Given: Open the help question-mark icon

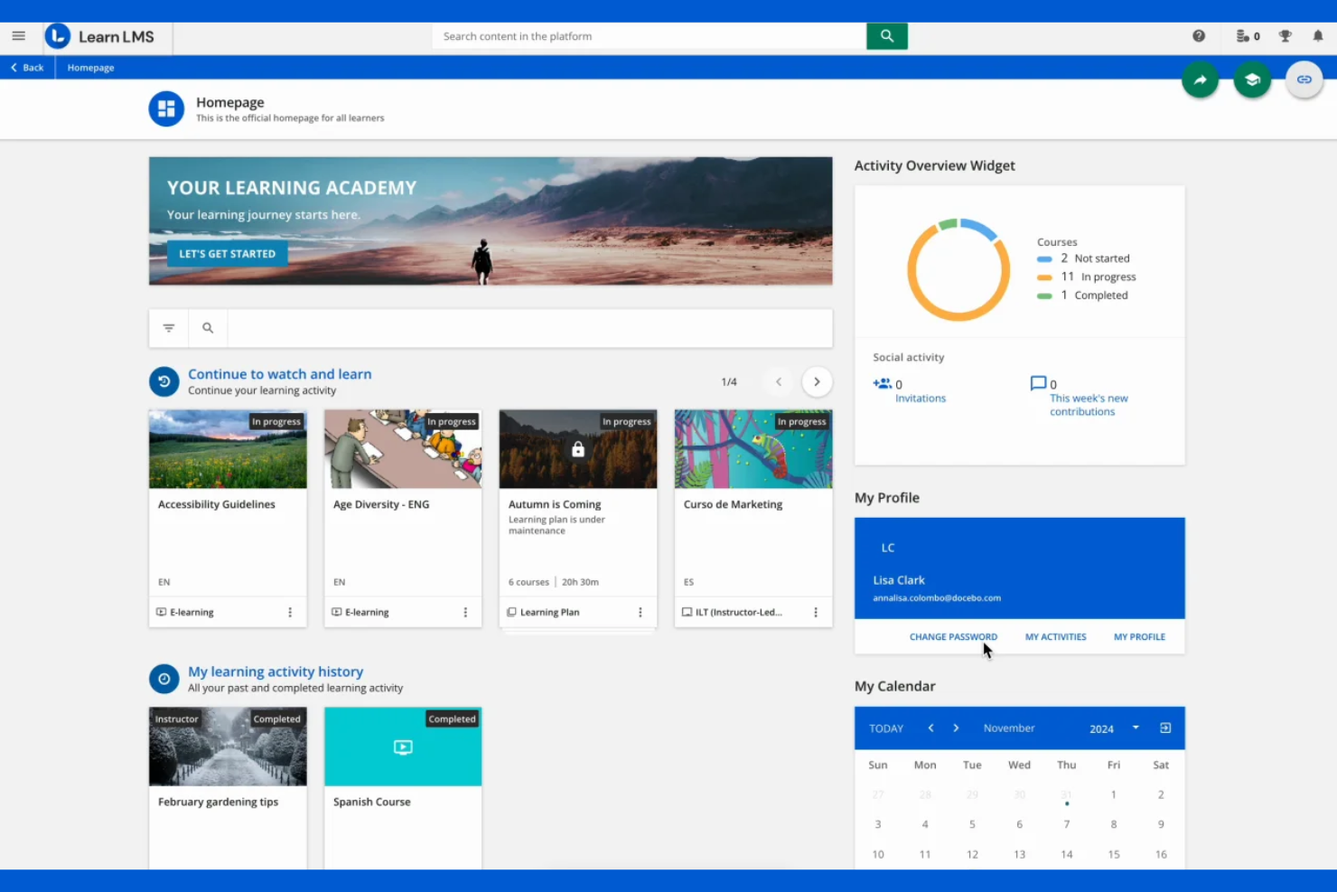Looking at the screenshot, I should tap(1198, 35).
